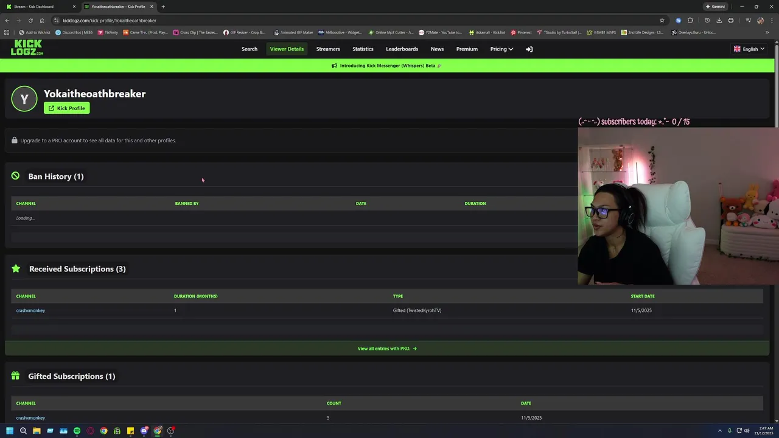Open the Premium page
The image size is (779, 438).
(x=467, y=49)
